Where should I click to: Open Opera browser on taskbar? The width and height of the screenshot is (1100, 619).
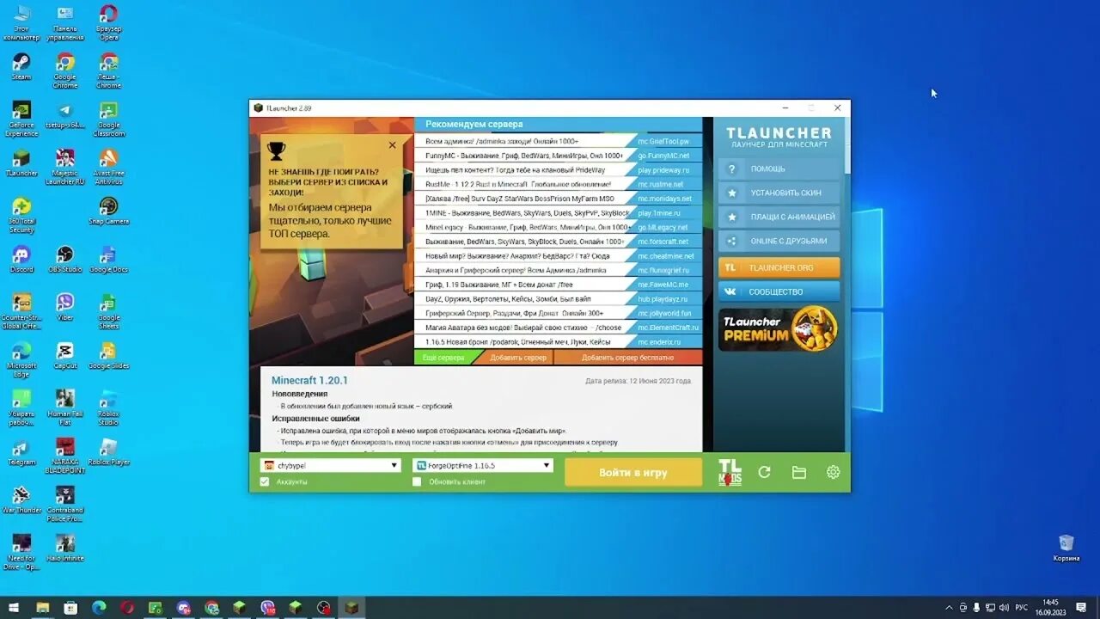[127, 608]
